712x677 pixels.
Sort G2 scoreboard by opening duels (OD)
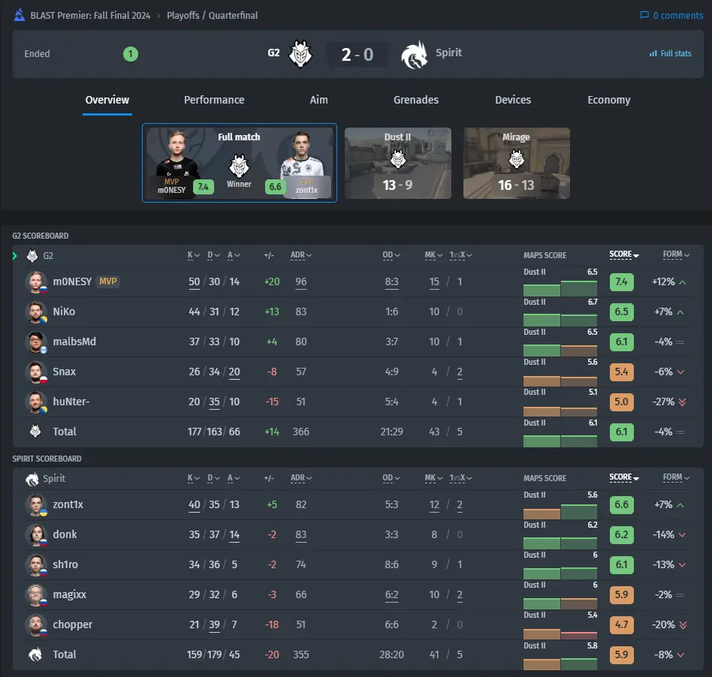[391, 255]
